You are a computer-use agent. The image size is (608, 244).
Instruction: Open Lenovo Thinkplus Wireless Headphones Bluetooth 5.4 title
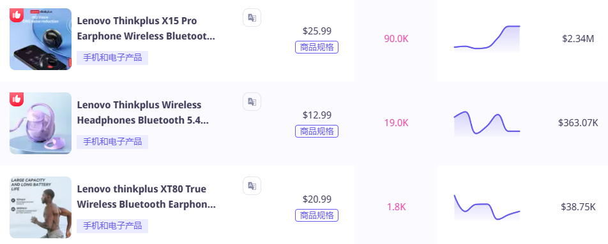[142, 113]
